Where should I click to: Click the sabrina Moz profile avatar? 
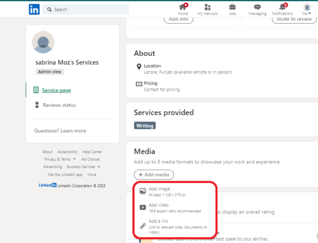coord(43,42)
